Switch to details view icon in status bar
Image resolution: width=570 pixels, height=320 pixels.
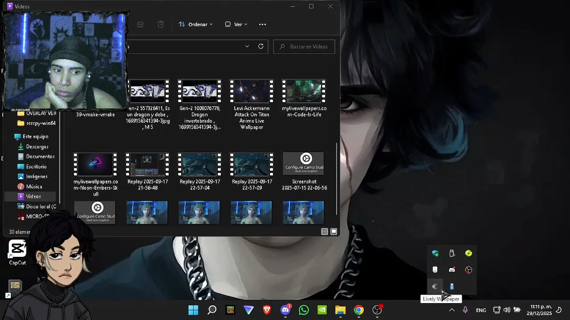click(325, 232)
